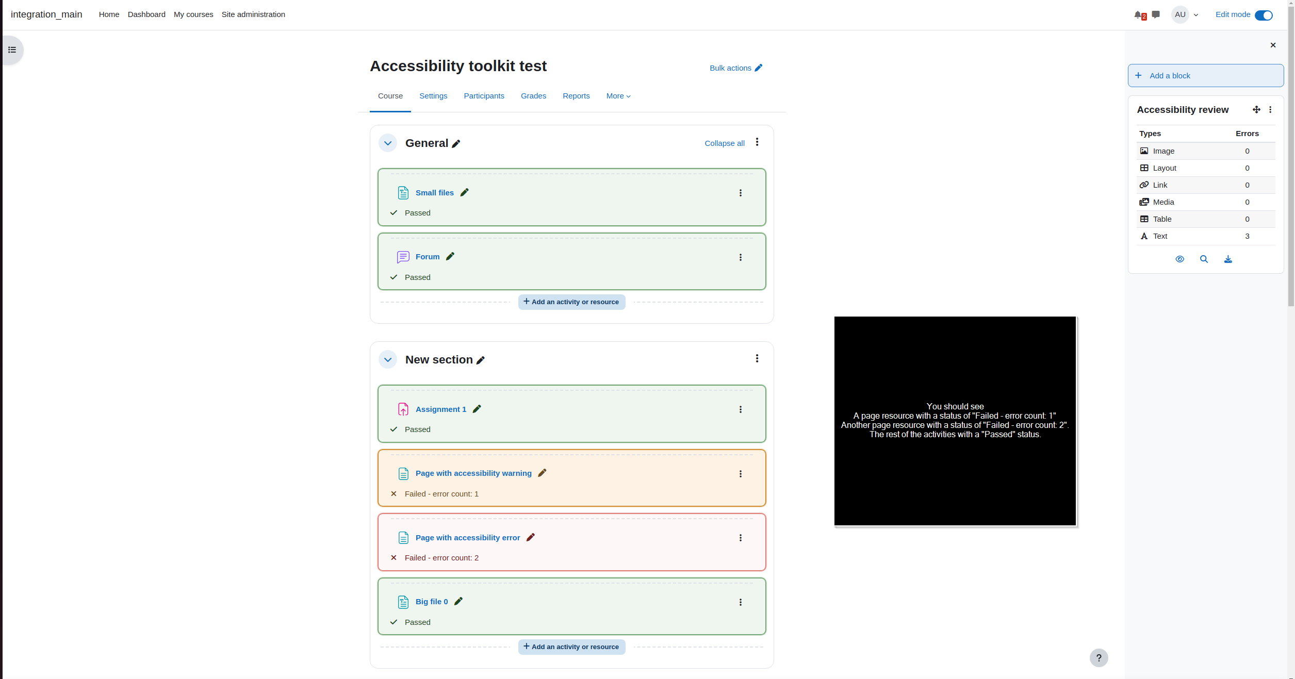Collapse the General section chevron
Image resolution: width=1295 pixels, height=679 pixels.
pos(388,143)
